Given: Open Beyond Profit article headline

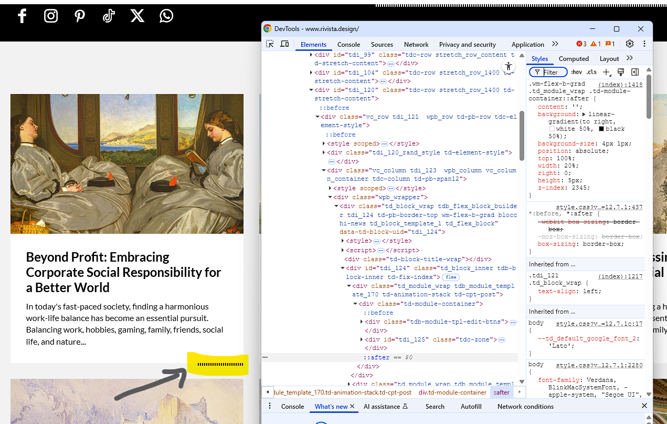Looking at the screenshot, I should (x=124, y=272).
